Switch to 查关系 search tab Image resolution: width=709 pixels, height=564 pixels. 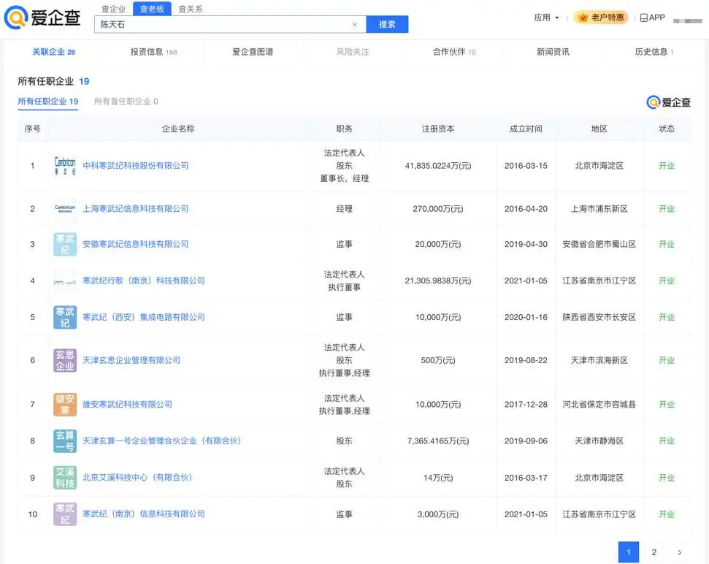coord(191,9)
